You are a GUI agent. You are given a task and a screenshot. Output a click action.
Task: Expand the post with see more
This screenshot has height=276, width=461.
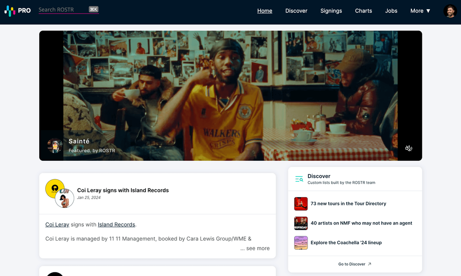click(255, 248)
